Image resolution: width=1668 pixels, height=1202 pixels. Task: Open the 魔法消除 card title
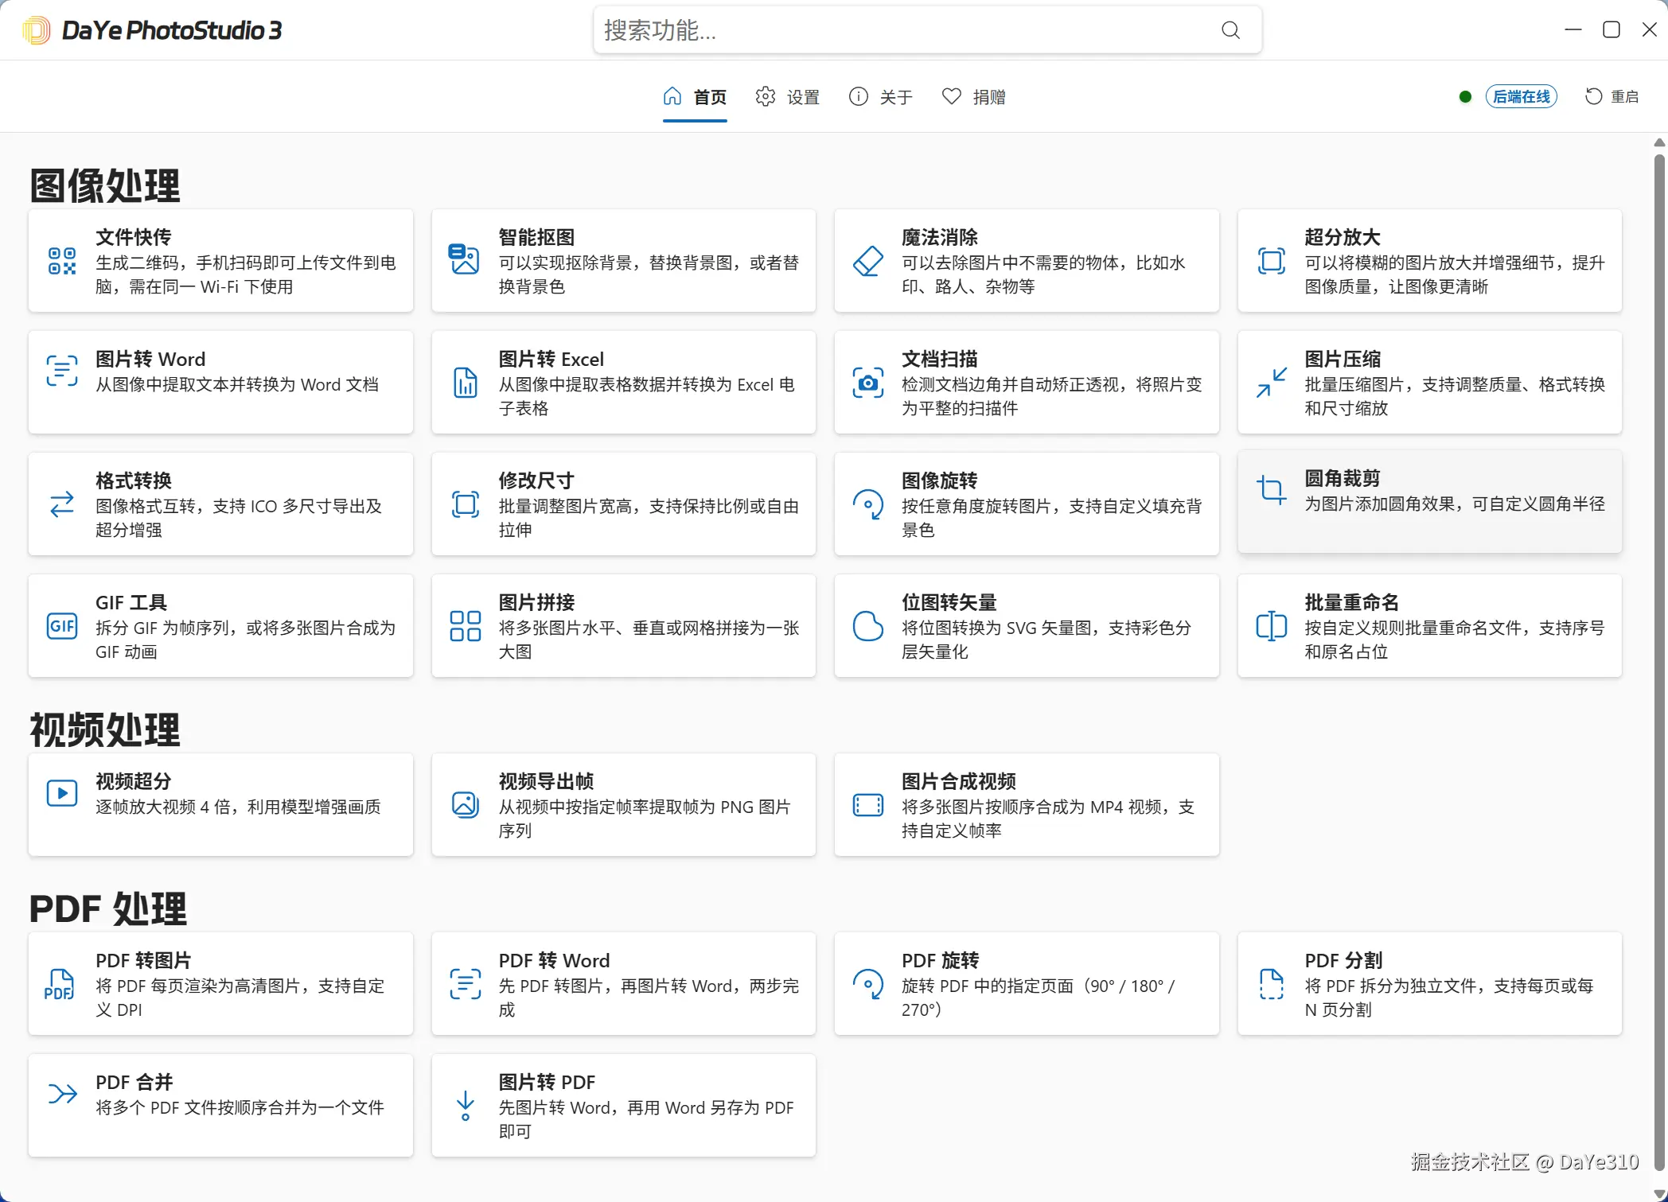click(x=940, y=237)
